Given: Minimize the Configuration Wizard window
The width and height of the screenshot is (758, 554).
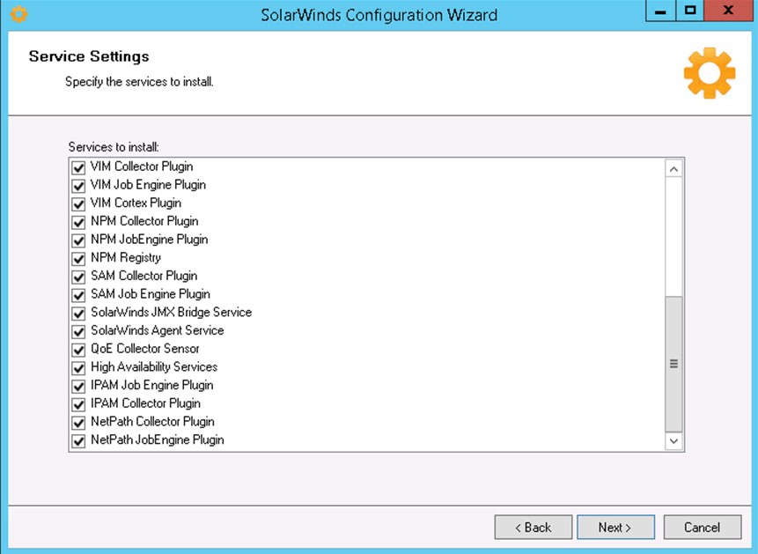Looking at the screenshot, I should coord(660,11).
